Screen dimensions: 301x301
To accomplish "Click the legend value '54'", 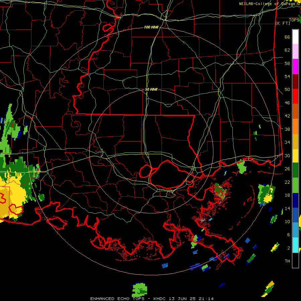I will click(x=287, y=76).
